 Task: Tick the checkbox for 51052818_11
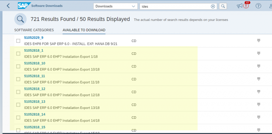[18, 79]
